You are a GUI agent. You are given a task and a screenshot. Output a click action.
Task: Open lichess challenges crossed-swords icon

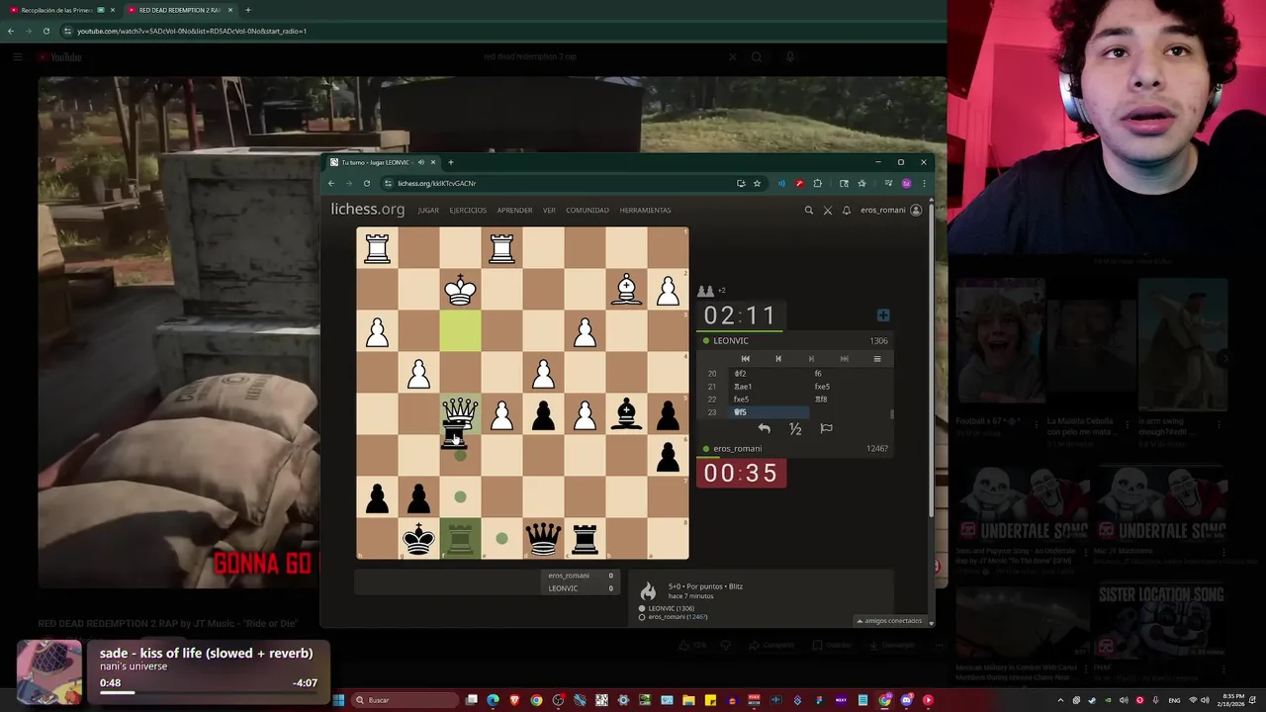828,210
